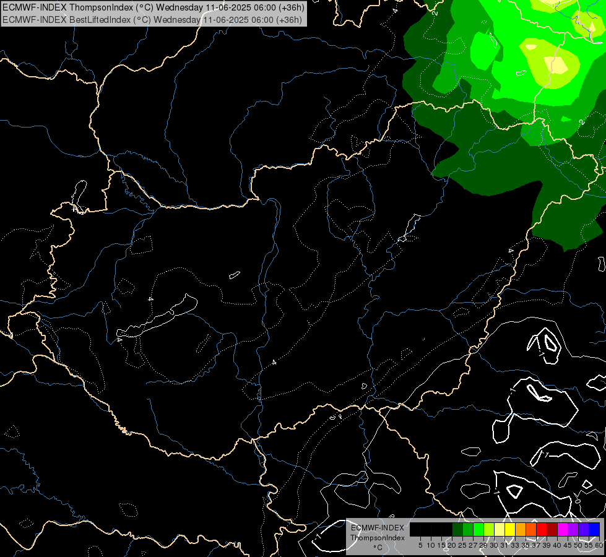Image resolution: width=606 pixels, height=557 pixels.
Task: Click the bright red 37–39 legend swatch
Action: 542,529
